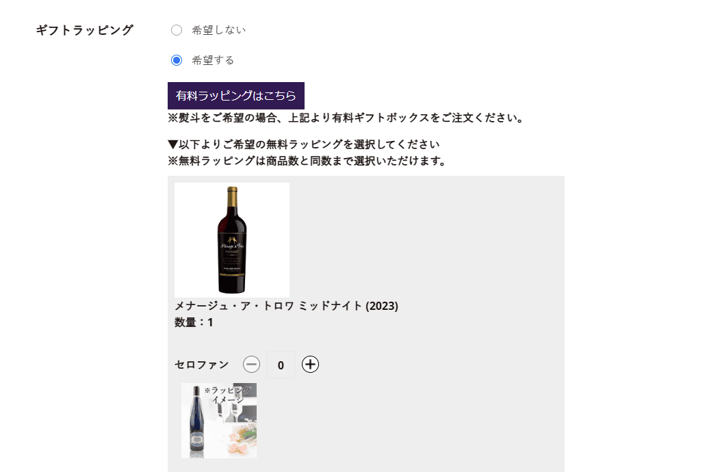Open the wrapping image sample thumbnail

[x=219, y=421]
